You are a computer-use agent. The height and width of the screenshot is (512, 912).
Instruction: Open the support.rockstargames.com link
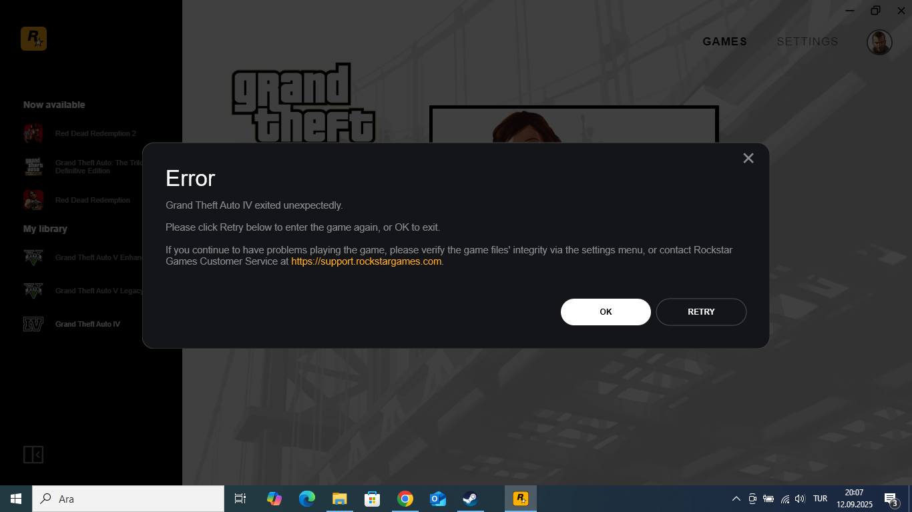pos(367,261)
